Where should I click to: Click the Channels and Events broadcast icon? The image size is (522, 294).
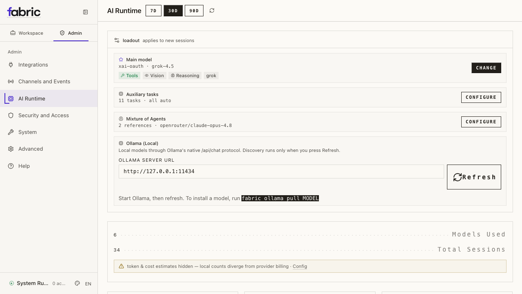click(x=11, y=82)
